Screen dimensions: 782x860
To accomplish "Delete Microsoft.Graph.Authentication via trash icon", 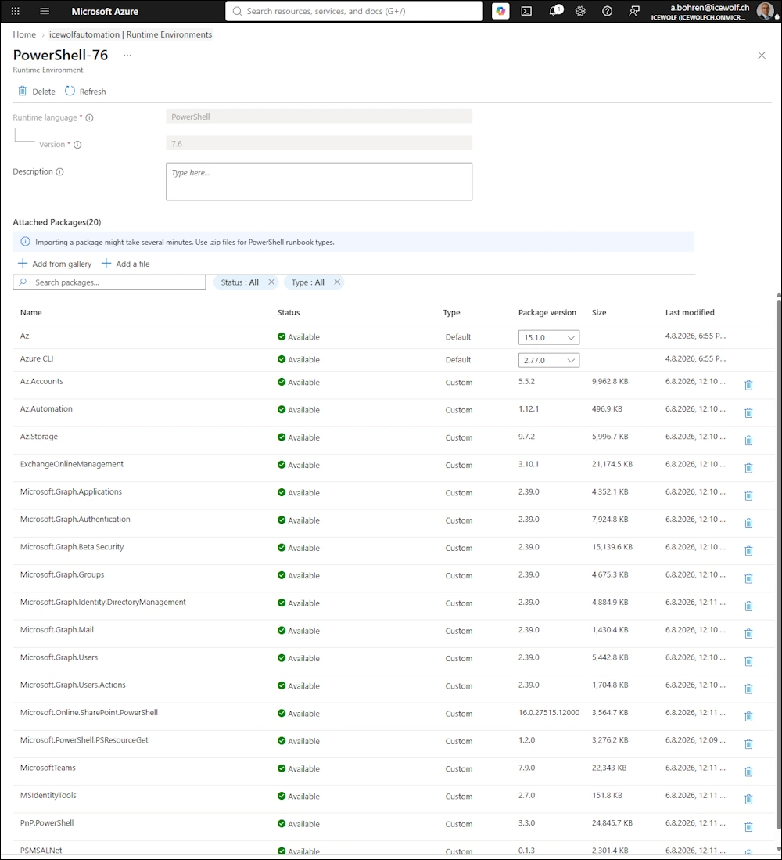I will point(748,524).
